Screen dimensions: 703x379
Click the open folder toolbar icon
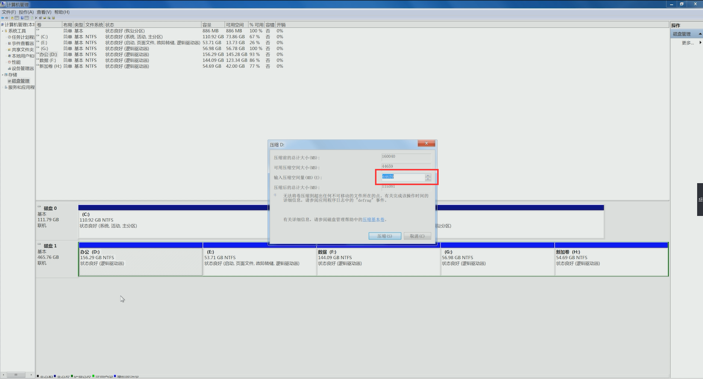coord(45,18)
